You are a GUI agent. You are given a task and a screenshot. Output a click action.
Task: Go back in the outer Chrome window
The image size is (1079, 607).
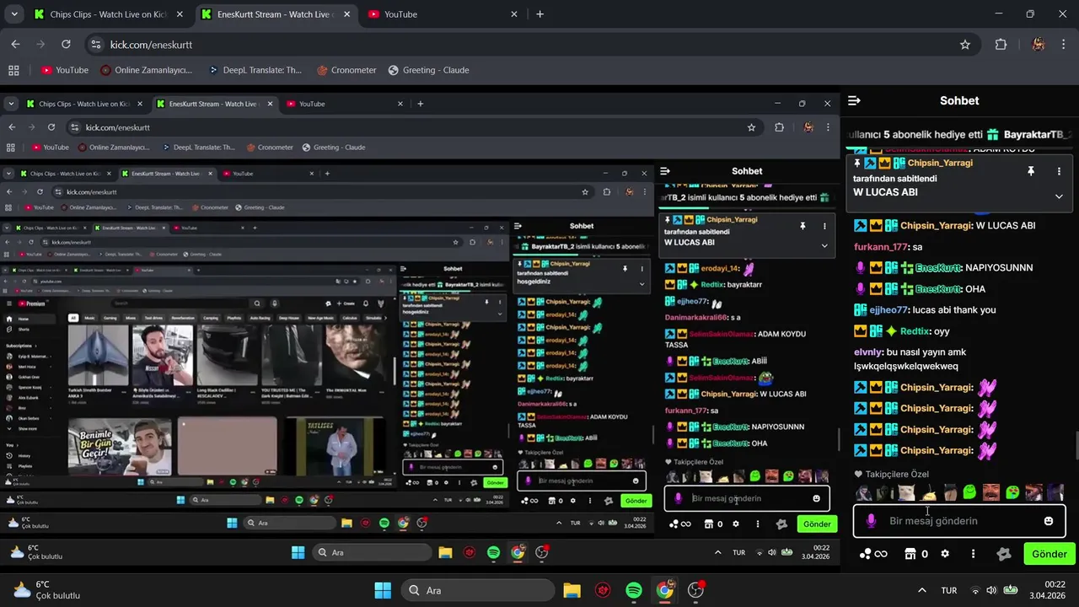click(15, 45)
